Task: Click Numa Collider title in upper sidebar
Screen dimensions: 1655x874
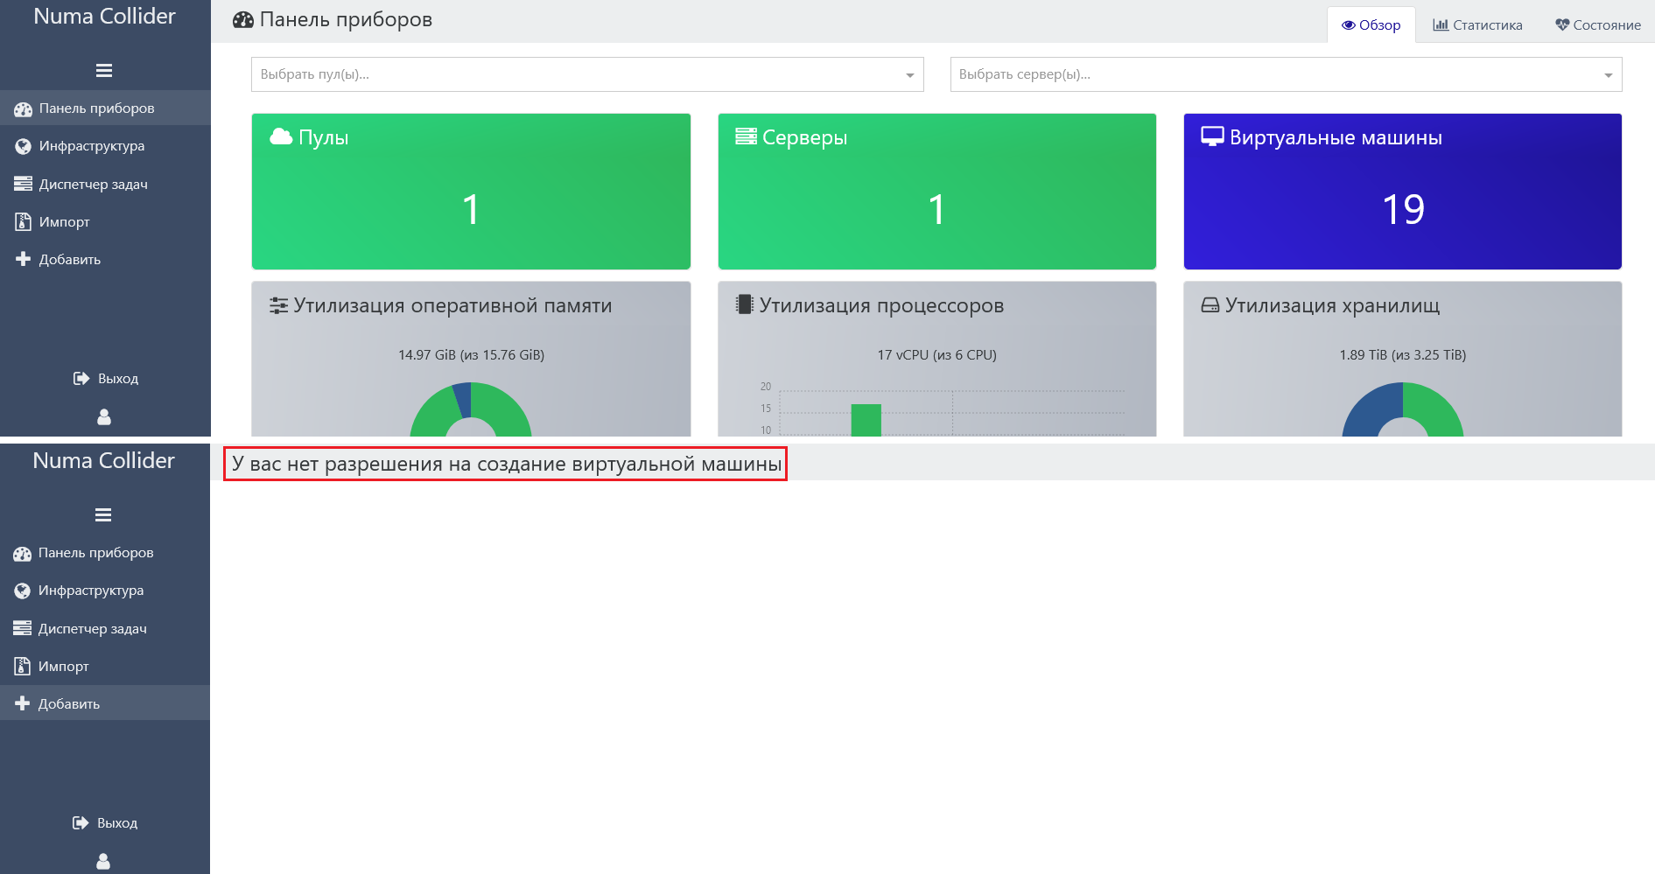Action: click(104, 16)
